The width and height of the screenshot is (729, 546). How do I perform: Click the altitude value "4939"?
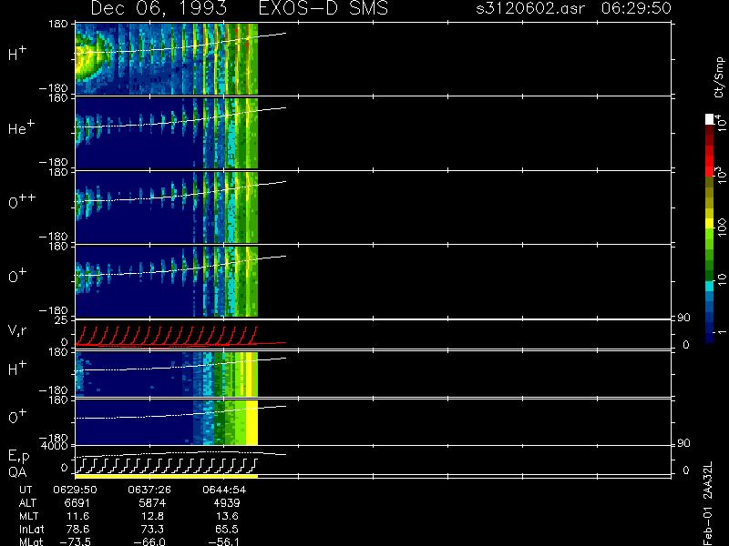coord(227,503)
